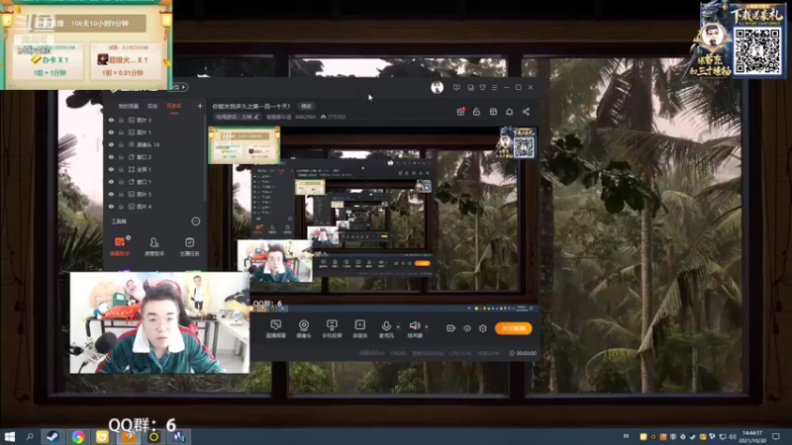Toggle the preview eye icon in bottom toolbar
The height and width of the screenshot is (445, 792).
coord(467,328)
